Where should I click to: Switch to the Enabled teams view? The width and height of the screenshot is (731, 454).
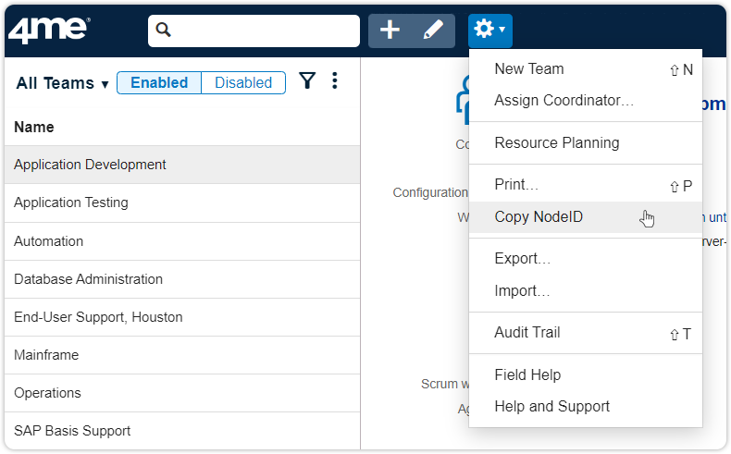[x=159, y=82]
